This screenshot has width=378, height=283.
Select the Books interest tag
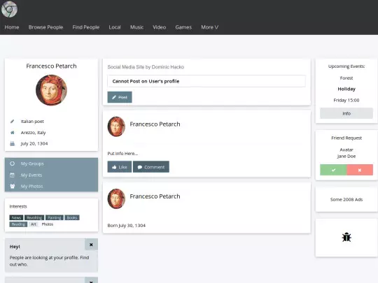point(72,217)
